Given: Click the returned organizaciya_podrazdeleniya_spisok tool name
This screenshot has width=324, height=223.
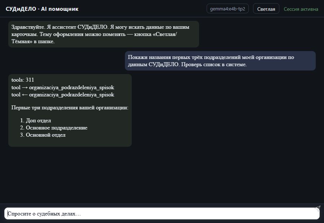Looking at the screenshot, I should point(72,95).
